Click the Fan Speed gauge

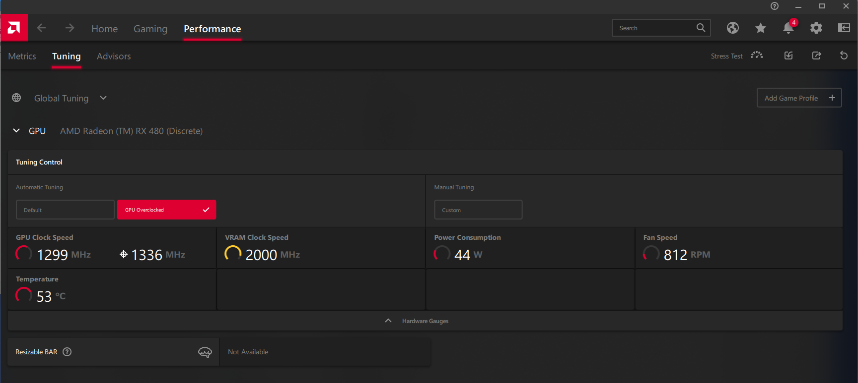(x=651, y=254)
